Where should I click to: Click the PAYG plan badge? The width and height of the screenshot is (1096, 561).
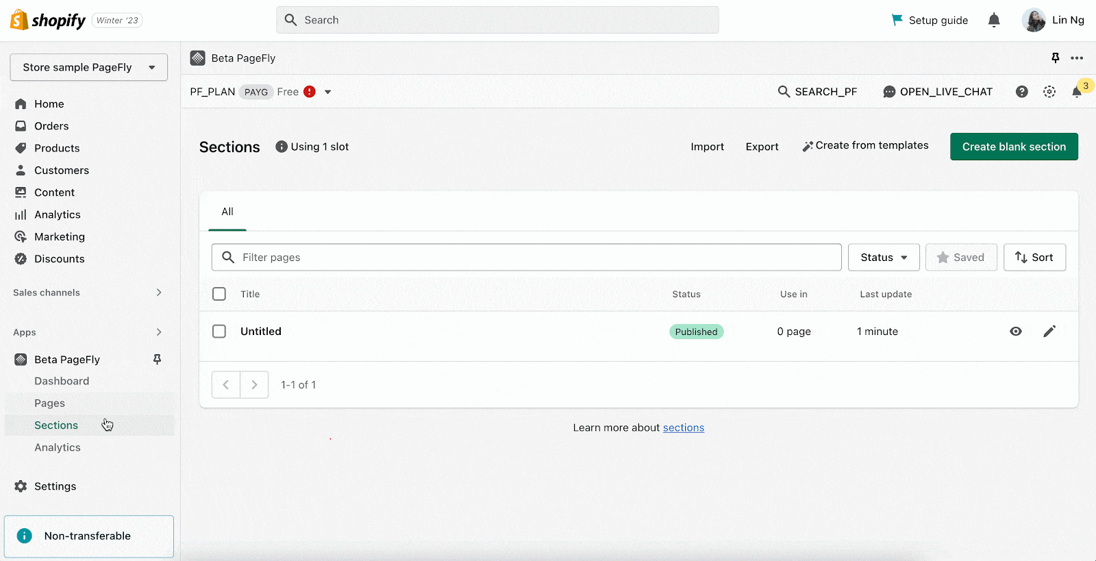pos(256,92)
